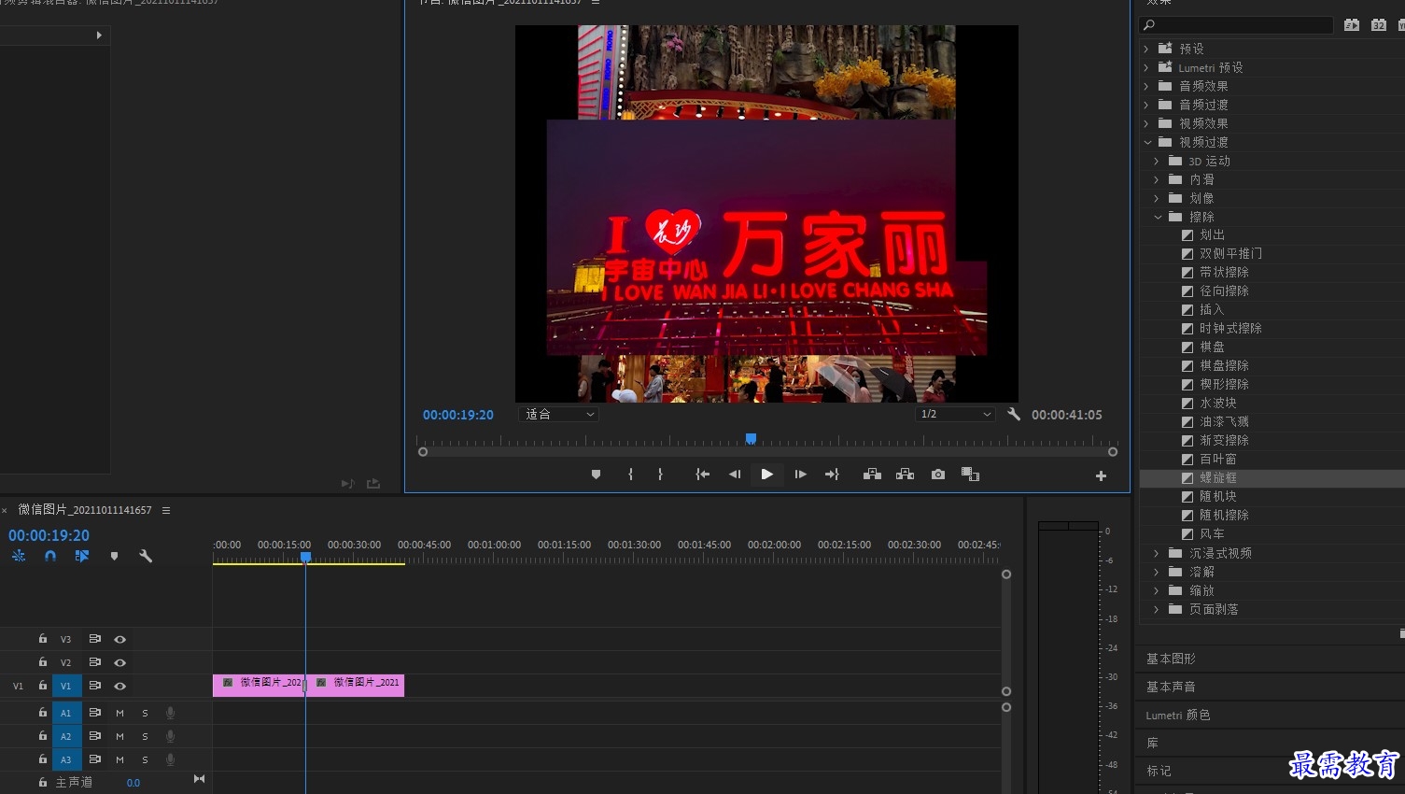This screenshot has width=1405, height=794.
Task: Expand the Lumetri 预设 folder
Action: tap(1146, 67)
